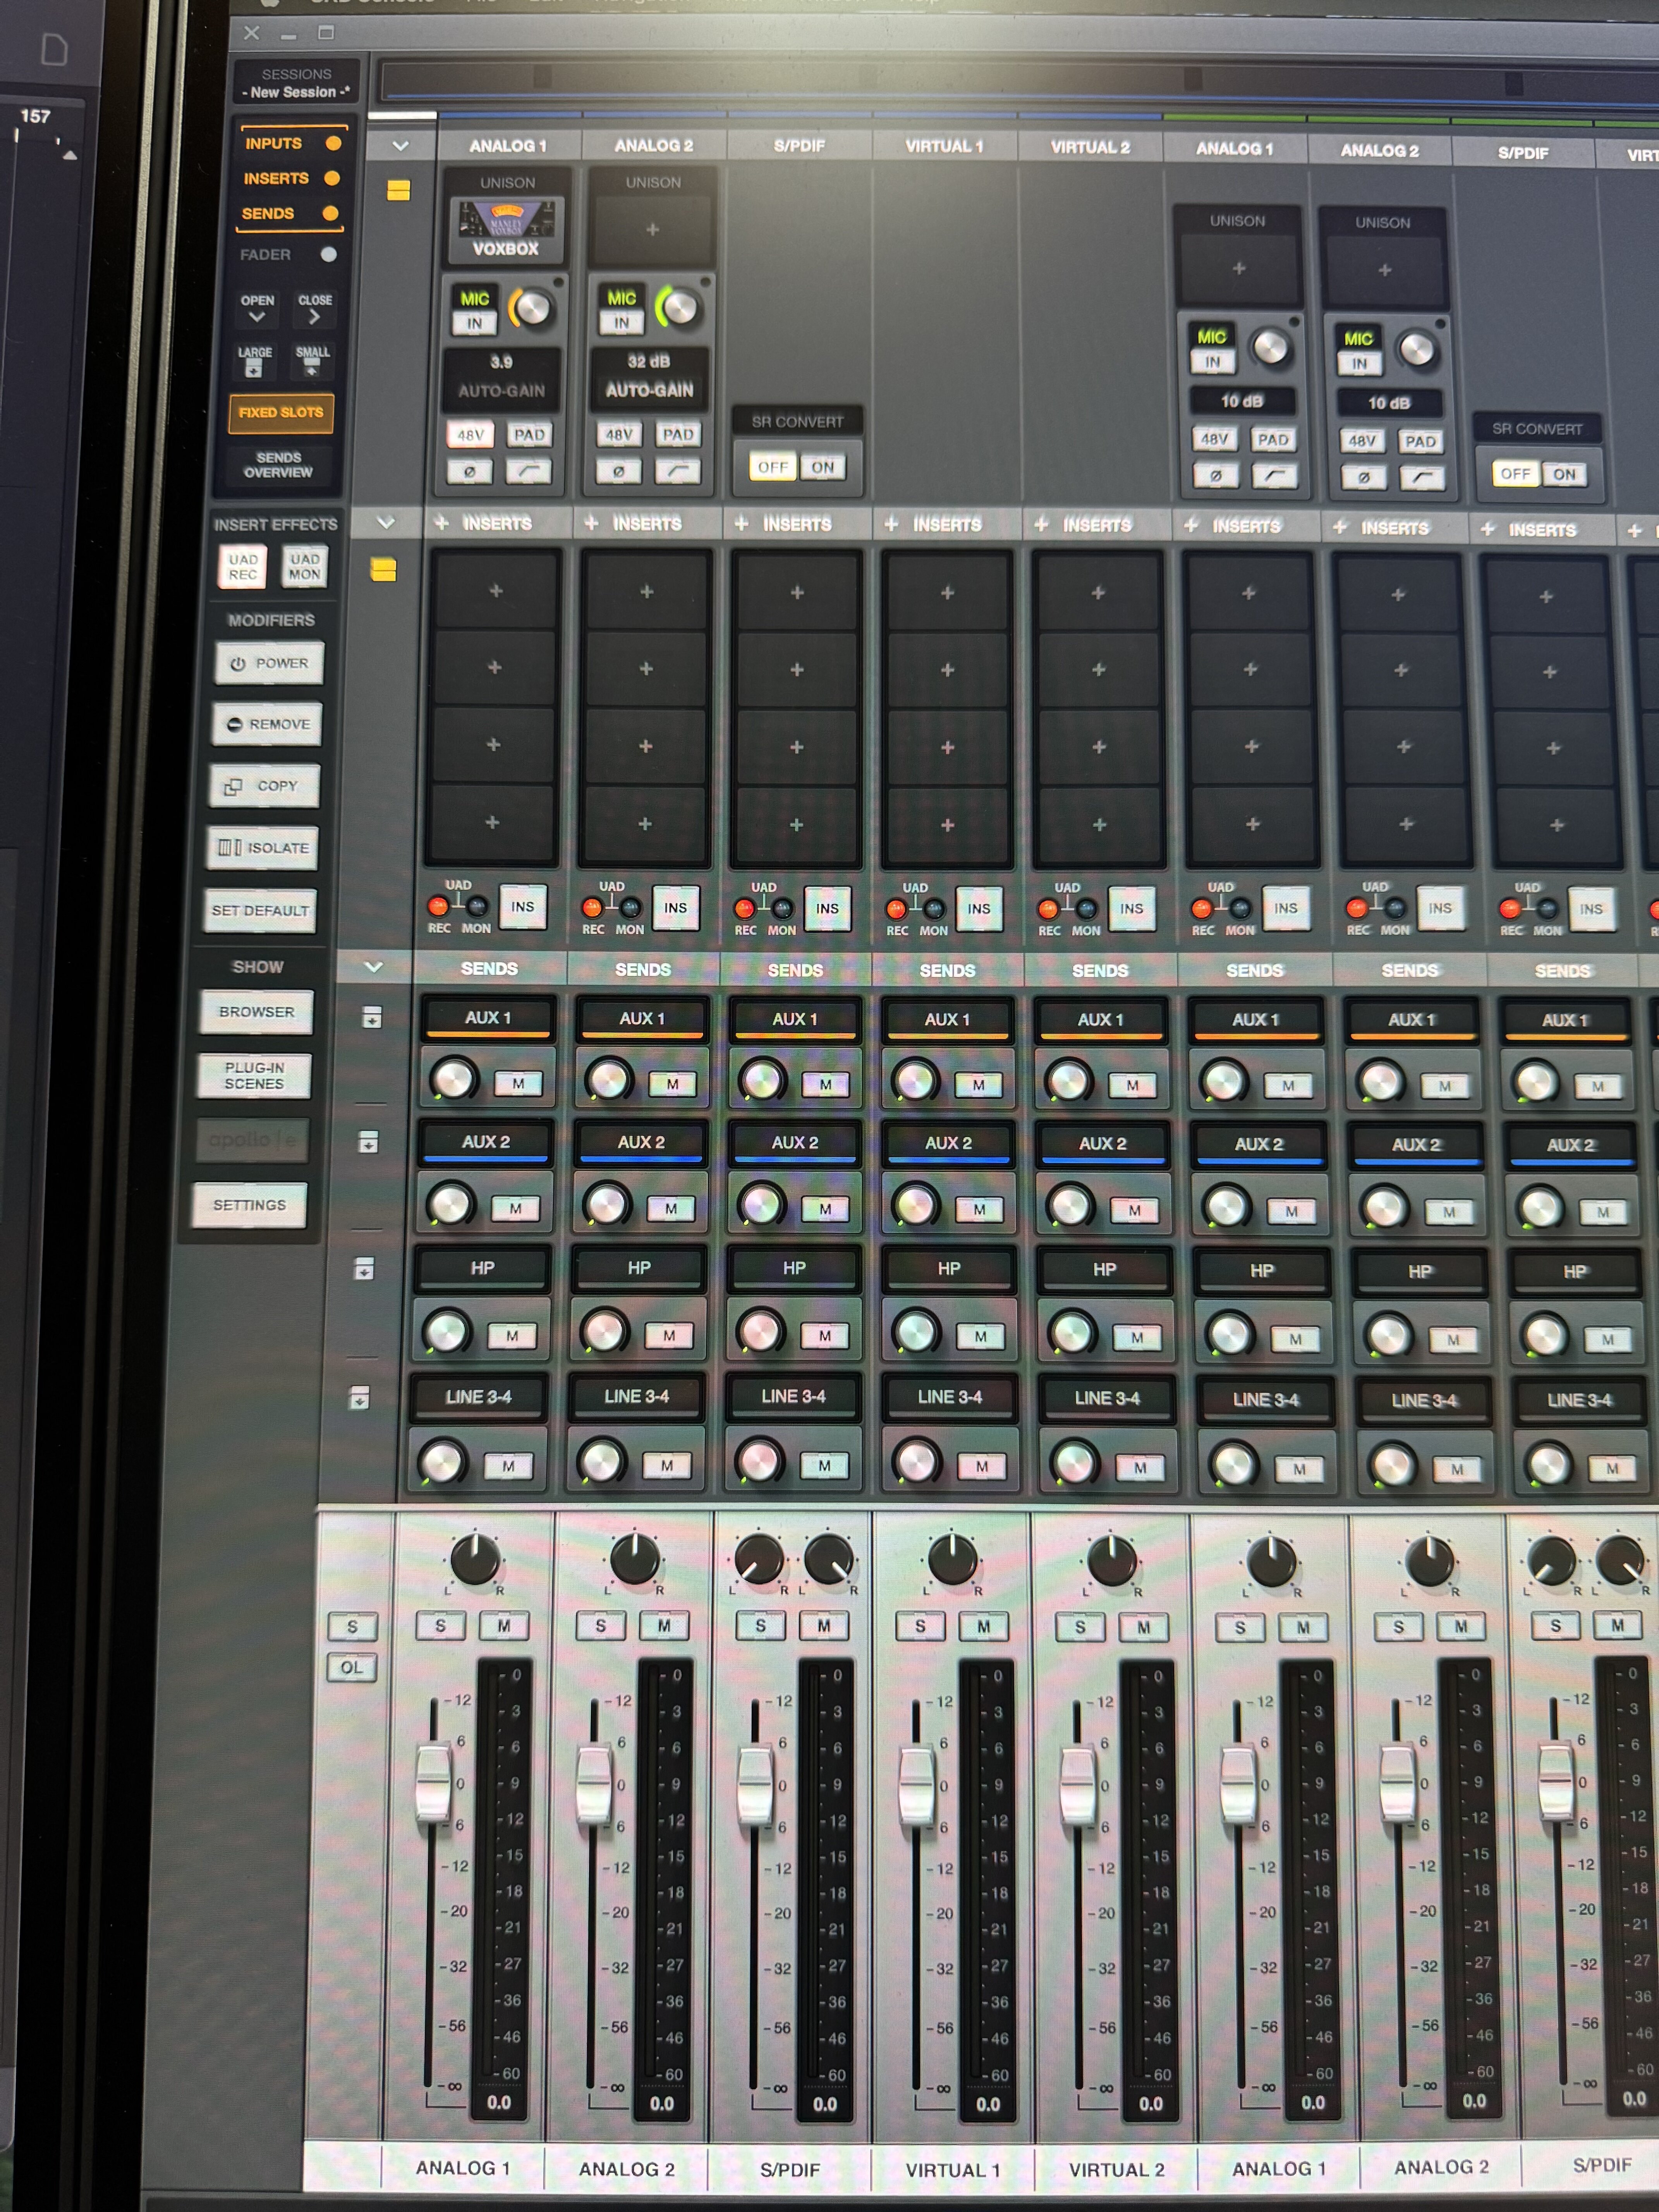Click the yellow inputs view icon
This screenshot has width=1659, height=2212.
pos(398,190)
